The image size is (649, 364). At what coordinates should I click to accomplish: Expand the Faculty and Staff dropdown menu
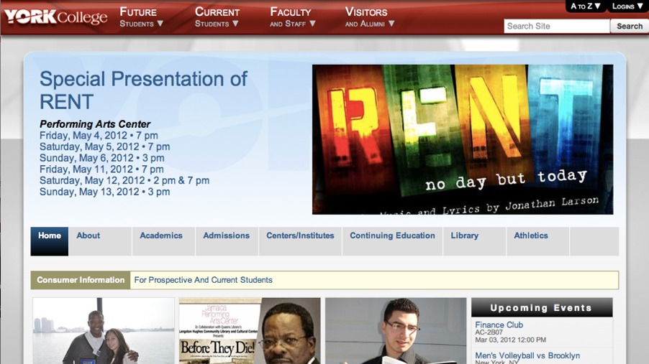pos(293,17)
